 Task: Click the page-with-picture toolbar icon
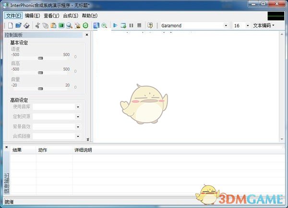point(77,25)
